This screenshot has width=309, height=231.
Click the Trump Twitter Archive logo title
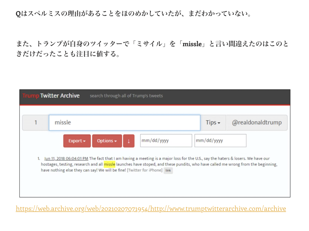pos(51,96)
